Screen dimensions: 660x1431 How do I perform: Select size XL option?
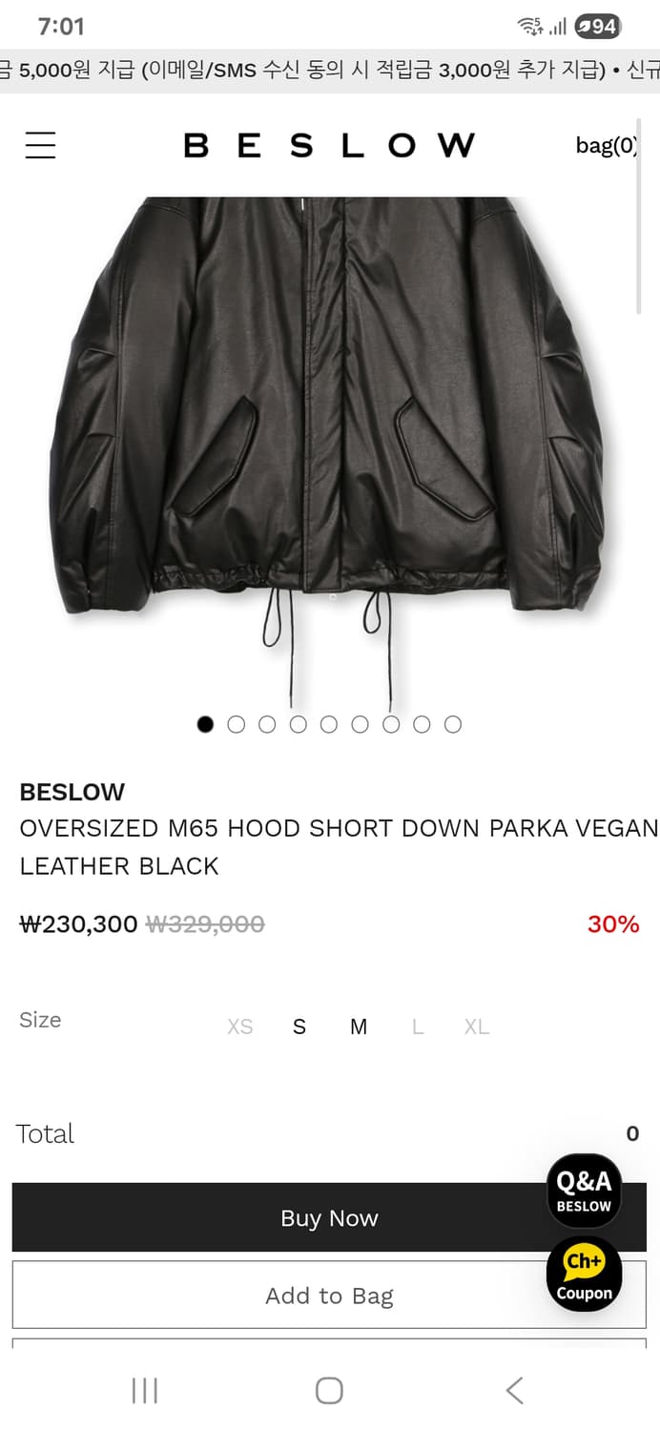tap(477, 1027)
